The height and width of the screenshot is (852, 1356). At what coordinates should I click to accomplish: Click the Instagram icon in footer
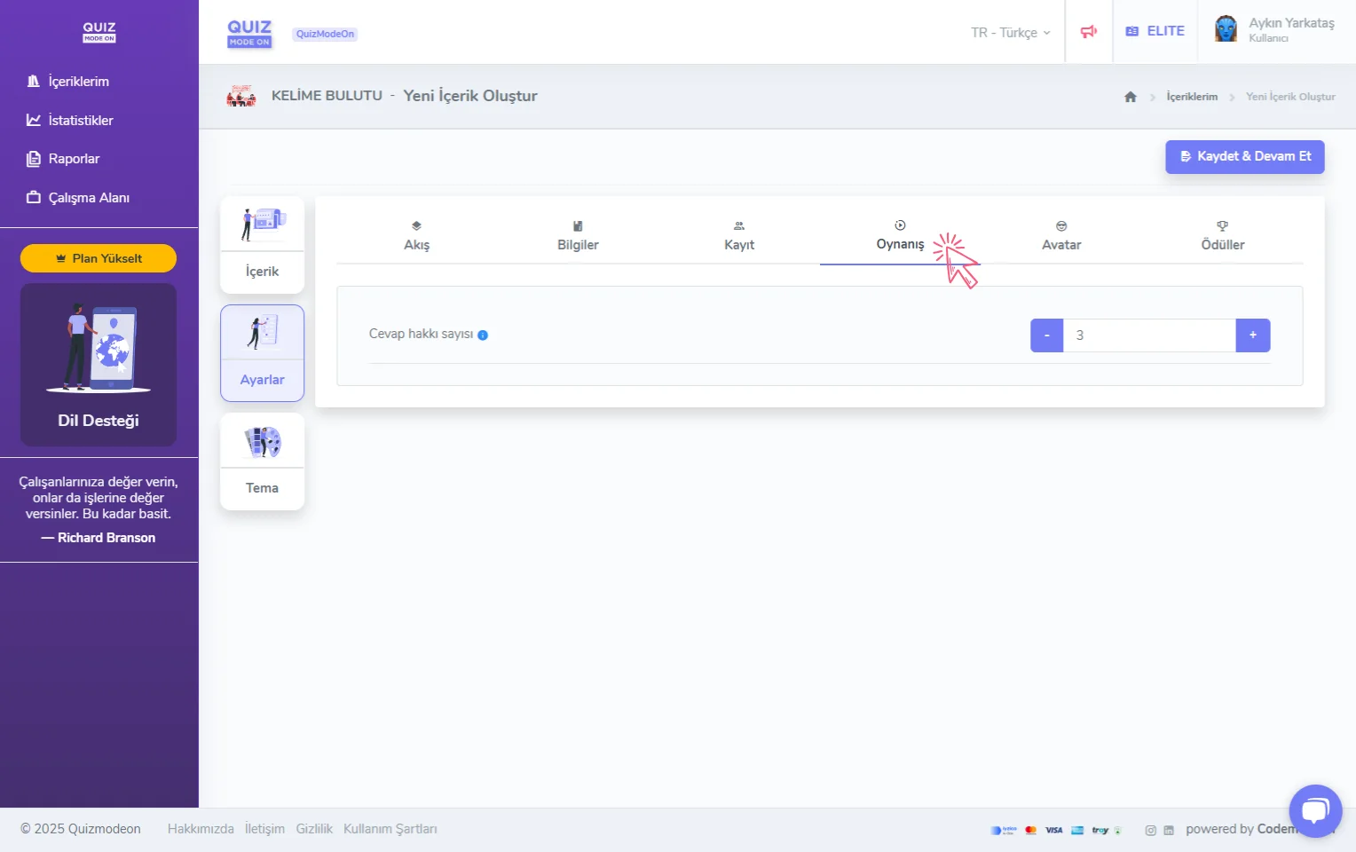pos(1150,830)
